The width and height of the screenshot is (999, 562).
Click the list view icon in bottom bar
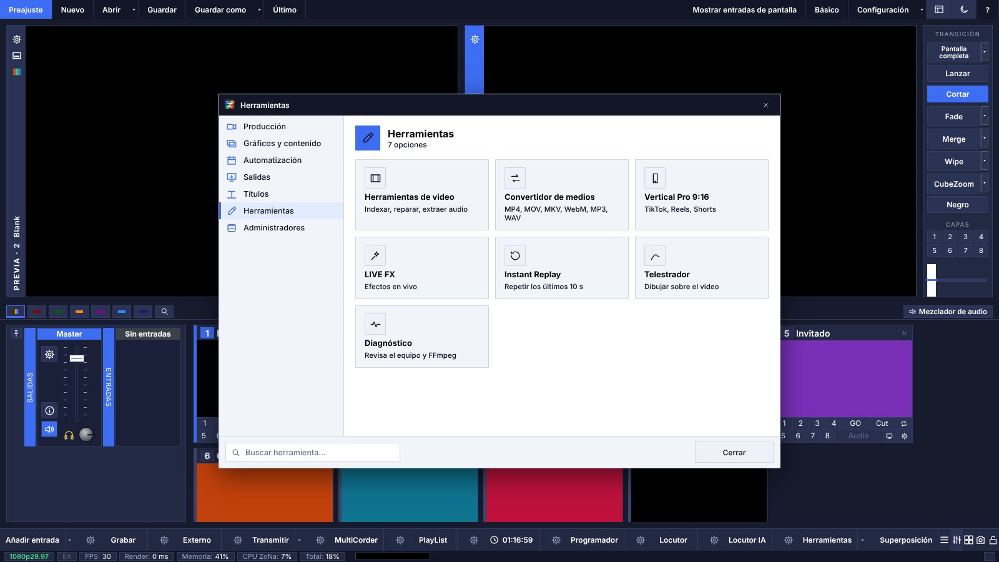coord(944,540)
